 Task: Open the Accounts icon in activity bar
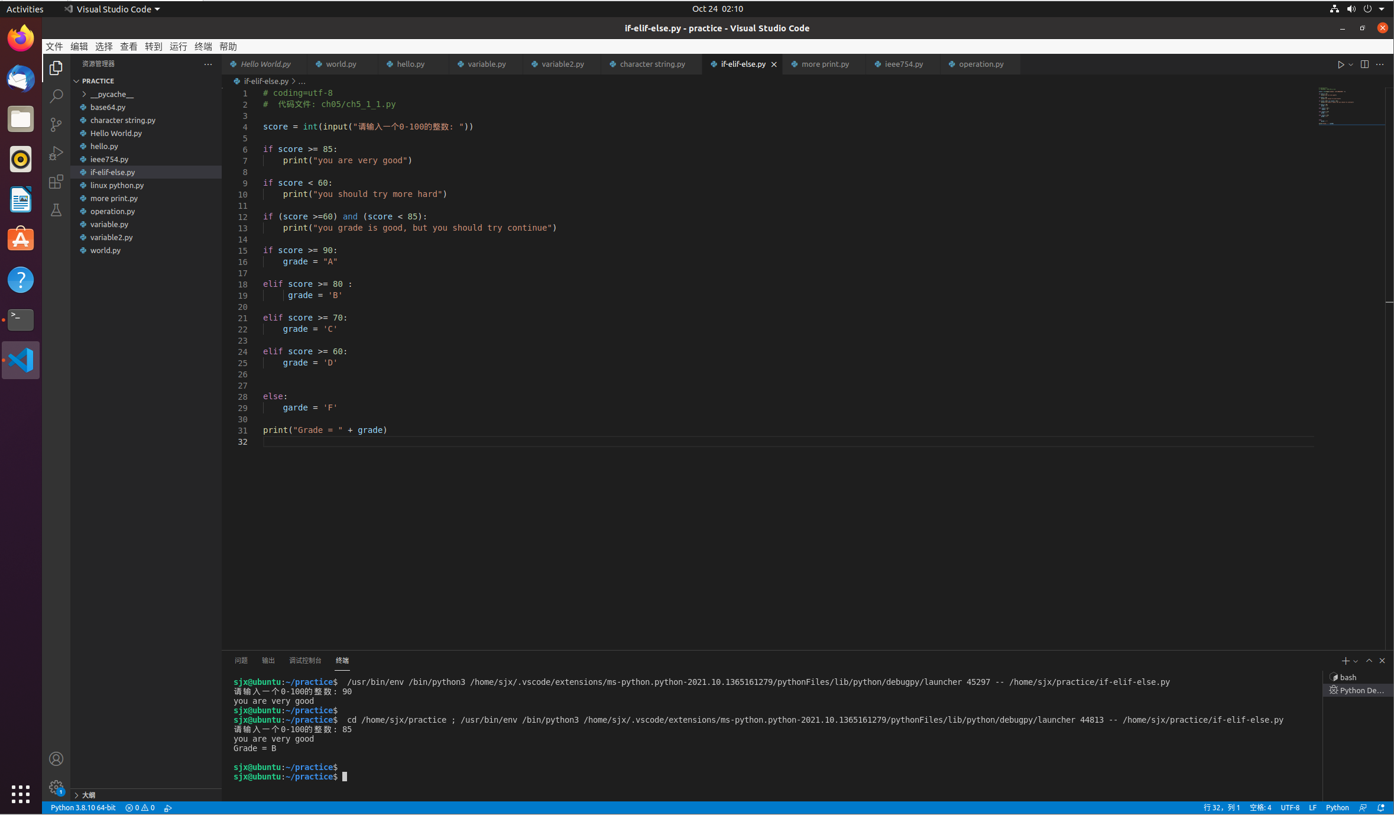coord(56,759)
